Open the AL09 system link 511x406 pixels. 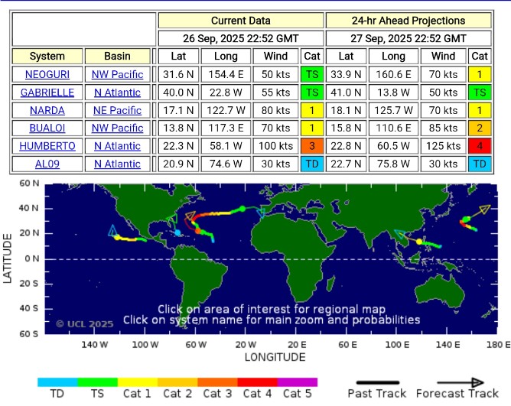tap(47, 164)
